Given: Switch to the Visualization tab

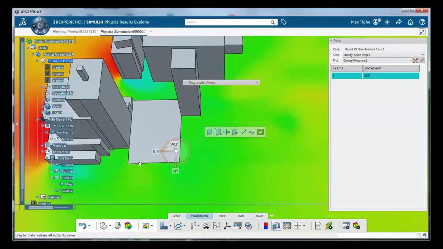Looking at the screenshot, I should click(199, 216).
